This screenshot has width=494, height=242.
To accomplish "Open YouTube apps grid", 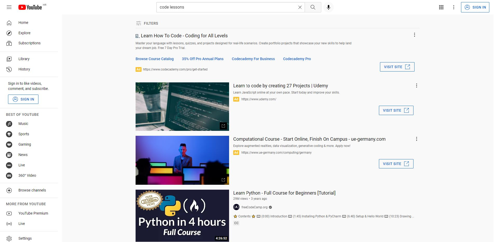I will point(441,7).
